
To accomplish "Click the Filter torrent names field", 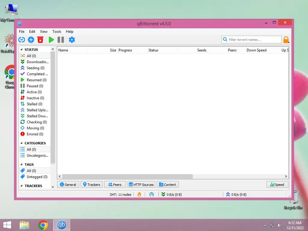I will 251,40.
